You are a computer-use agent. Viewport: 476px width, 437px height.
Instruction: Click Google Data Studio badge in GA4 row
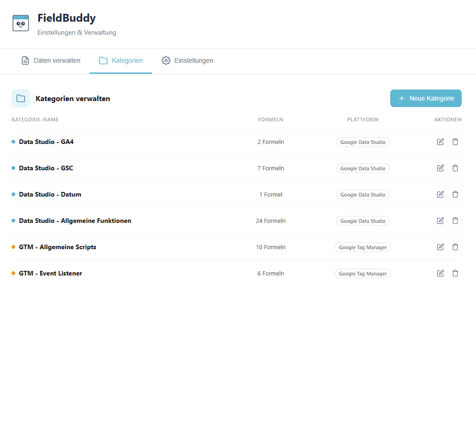(363, 142)
